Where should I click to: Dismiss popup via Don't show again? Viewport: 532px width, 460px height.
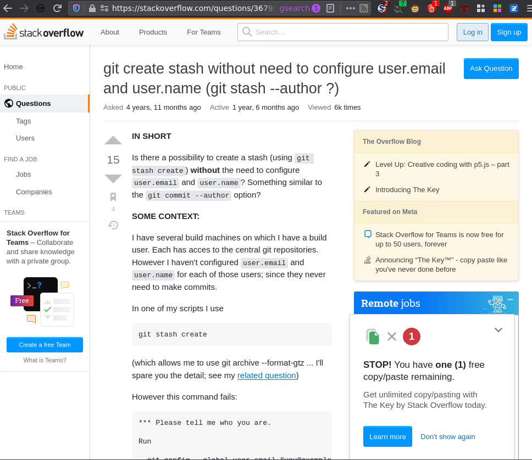coord(447,436)
